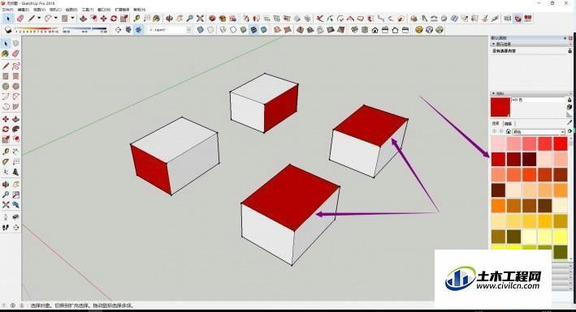Open the 相机(C) menu
The width and height of the screenshot is (576, 312).
[x=55, y=10]
